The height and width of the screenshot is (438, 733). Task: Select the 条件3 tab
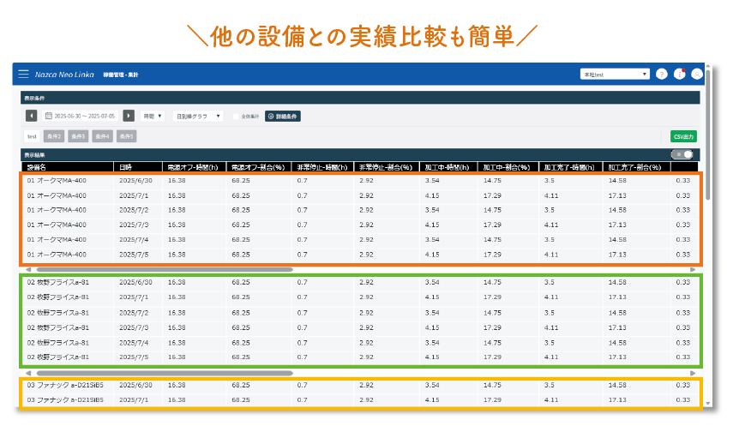78,136
